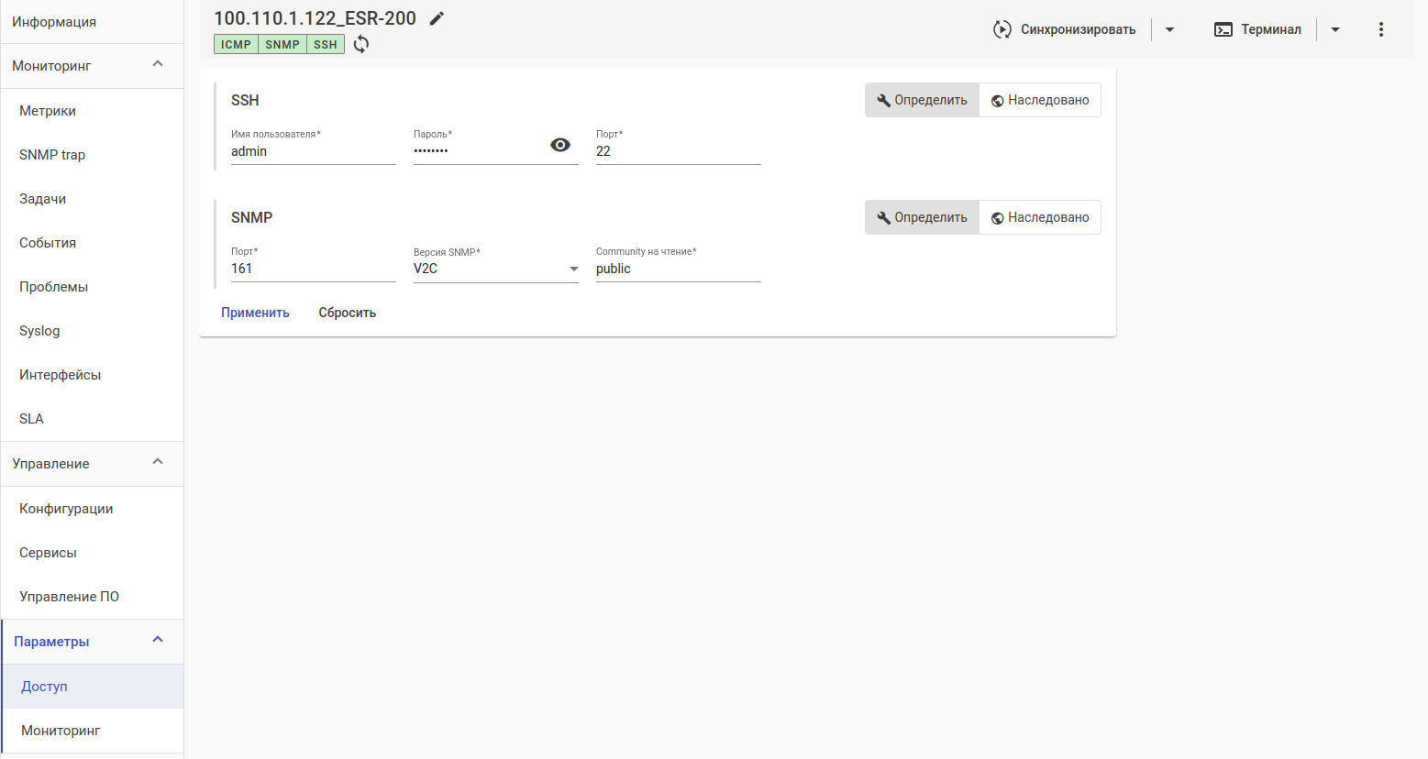This screenshot has height=759, width=1428.
Task: Show the SSH password via the eye icon
Action: click(560, 145)
